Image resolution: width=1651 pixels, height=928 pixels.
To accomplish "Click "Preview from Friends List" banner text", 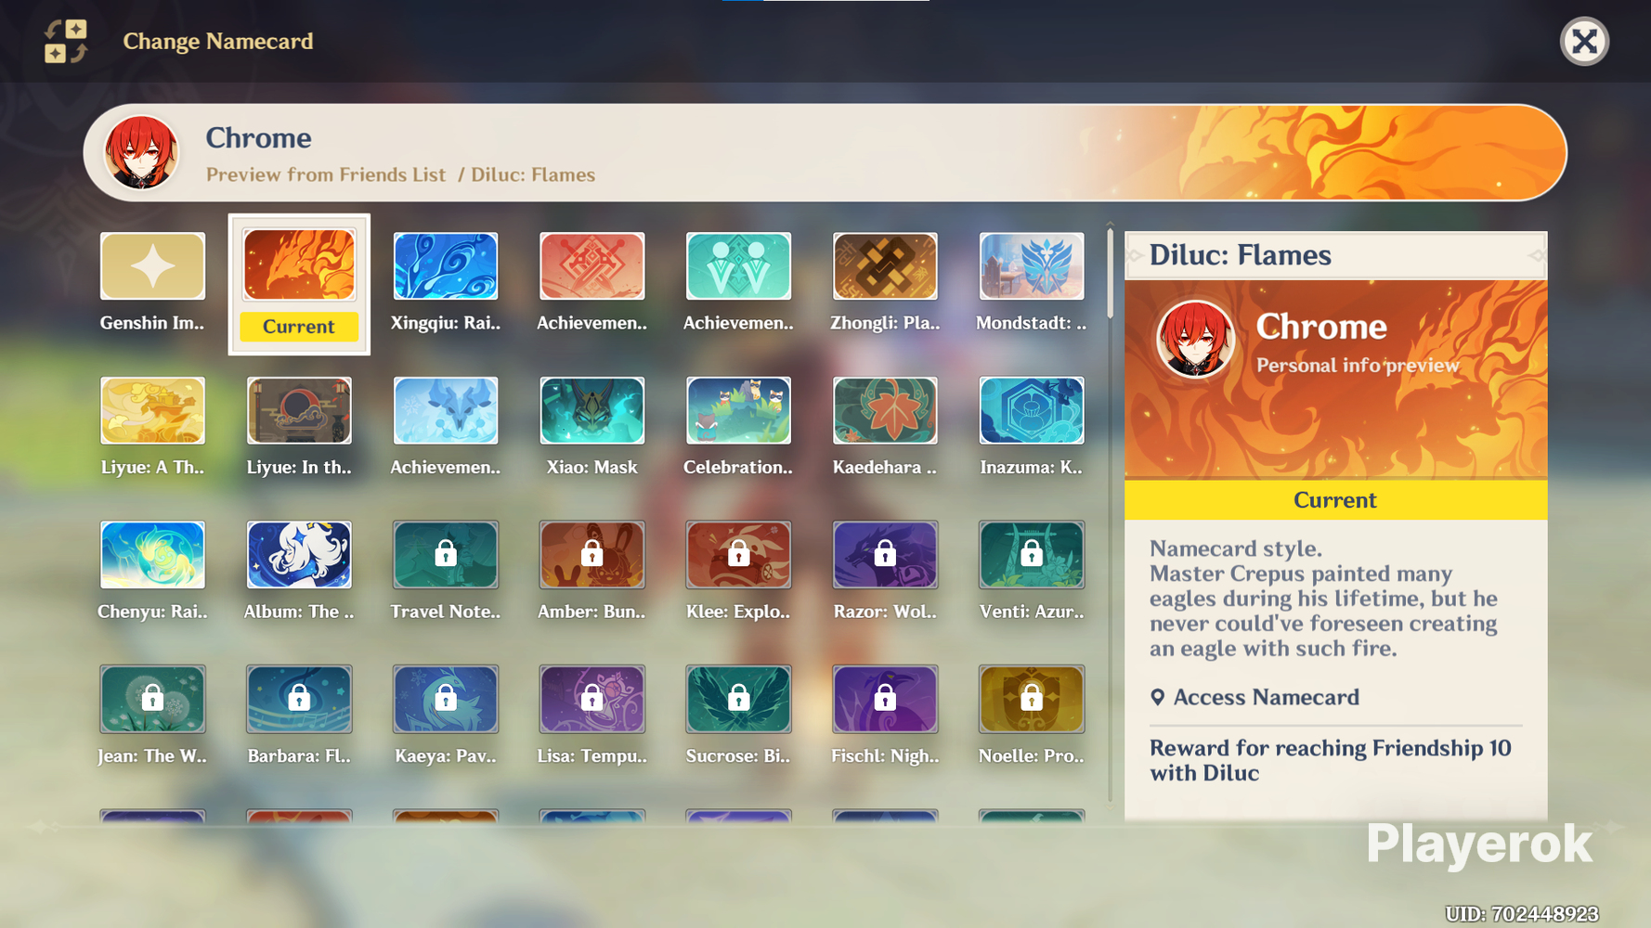I will tap(326, 174).
